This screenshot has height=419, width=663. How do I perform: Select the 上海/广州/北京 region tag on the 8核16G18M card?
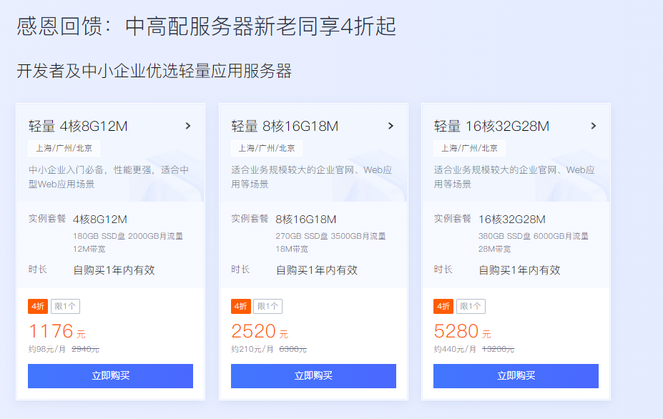click(266, 149)
